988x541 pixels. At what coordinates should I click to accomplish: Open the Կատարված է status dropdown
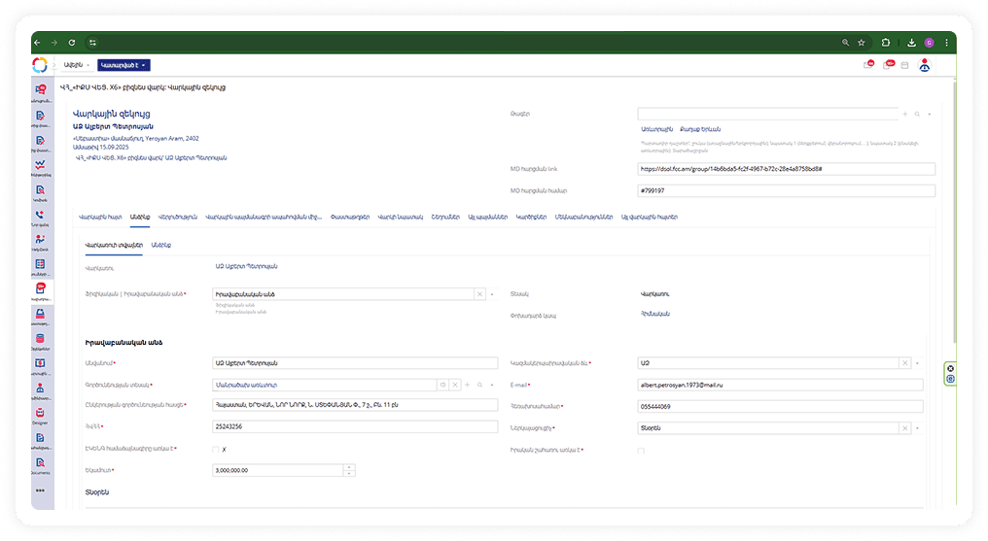[x=124, y=65]
